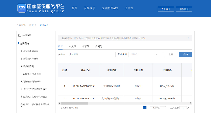The image size is (211, 113).
Task: Collapse the 公共查询 sidebar section
Action: (x=24, y=43)
